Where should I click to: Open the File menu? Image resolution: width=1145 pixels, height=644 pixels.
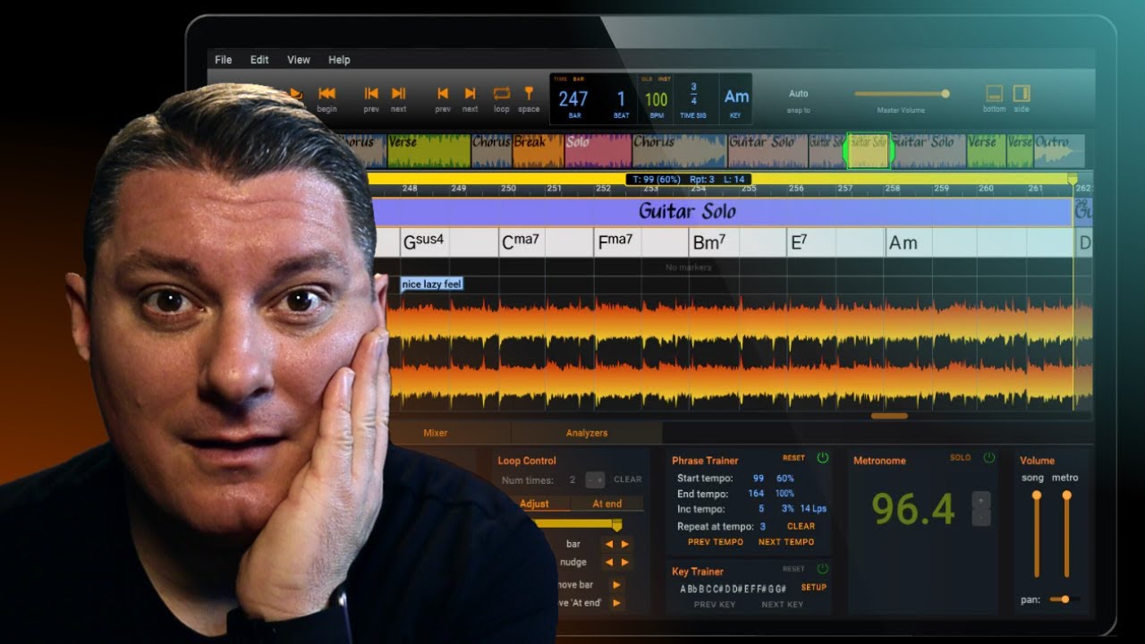point(224,60)
